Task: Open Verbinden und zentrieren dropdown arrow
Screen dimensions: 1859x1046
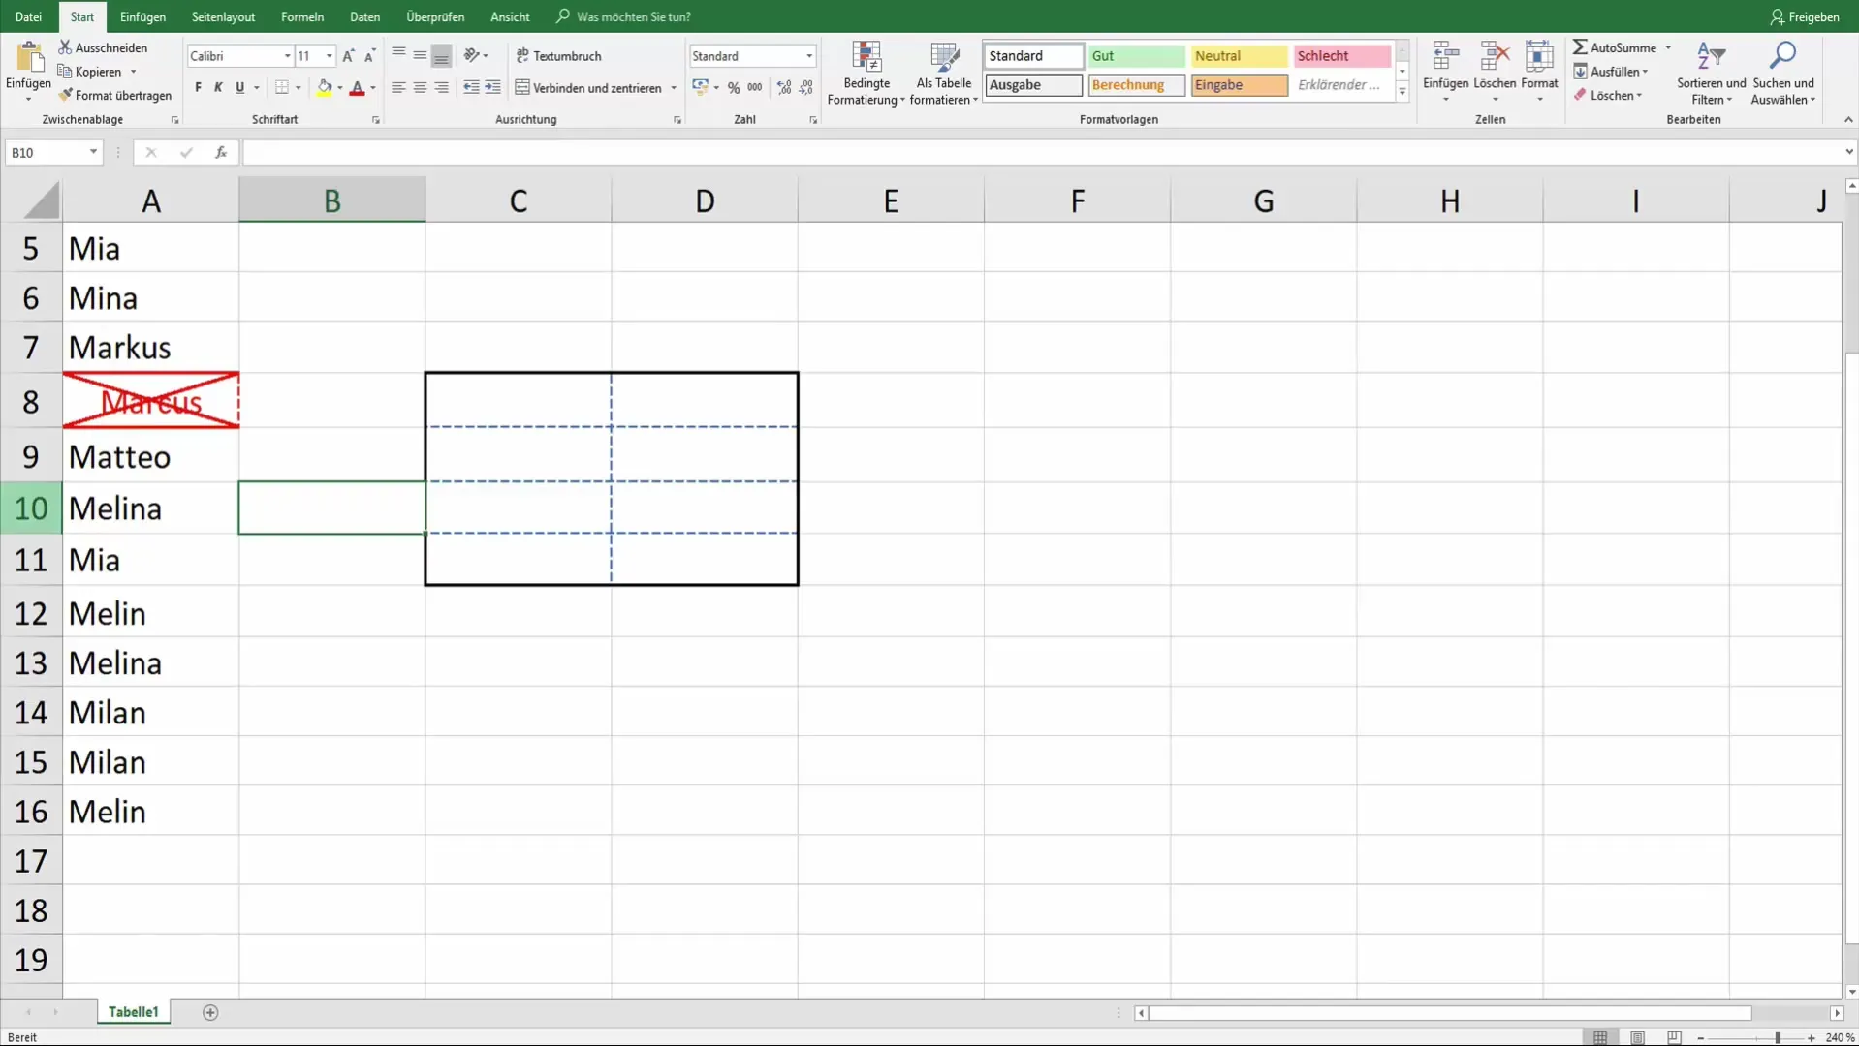Action: pyautogui.click(x=674, y=88)
